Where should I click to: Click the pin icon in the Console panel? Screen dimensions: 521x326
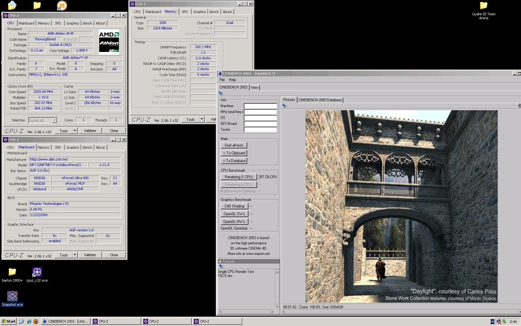221,266
